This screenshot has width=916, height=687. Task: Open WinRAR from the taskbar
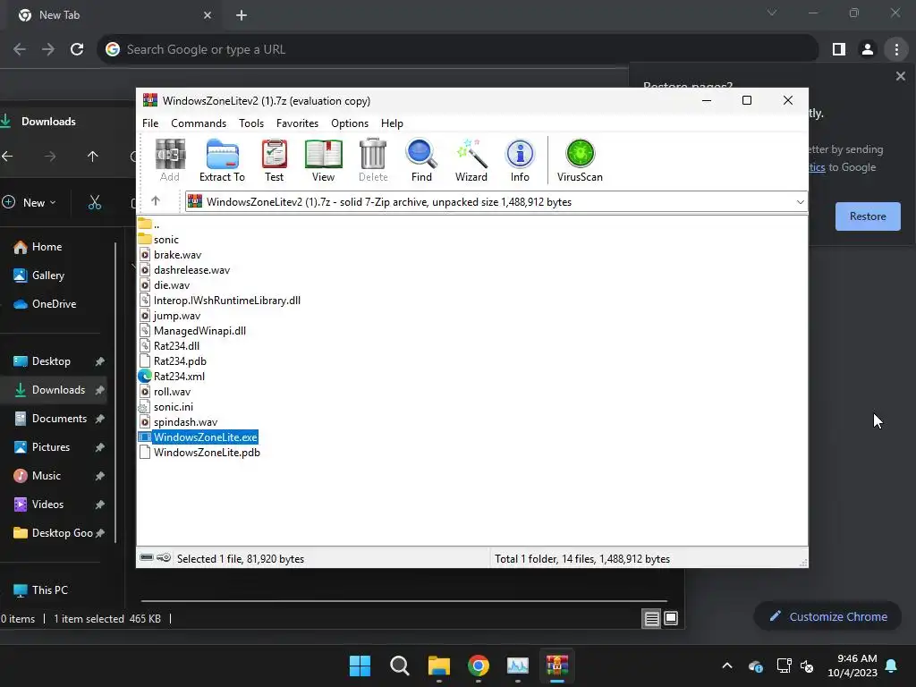[x=557, y=666]
